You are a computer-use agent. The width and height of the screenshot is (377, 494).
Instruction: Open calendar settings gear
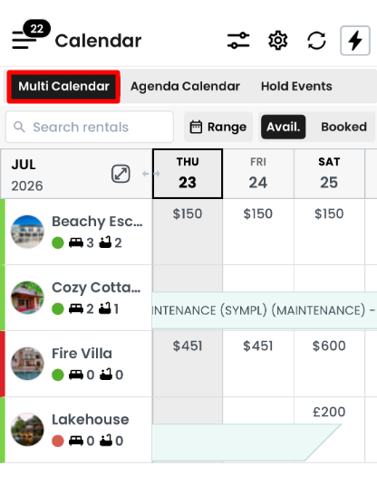point(277,41)
